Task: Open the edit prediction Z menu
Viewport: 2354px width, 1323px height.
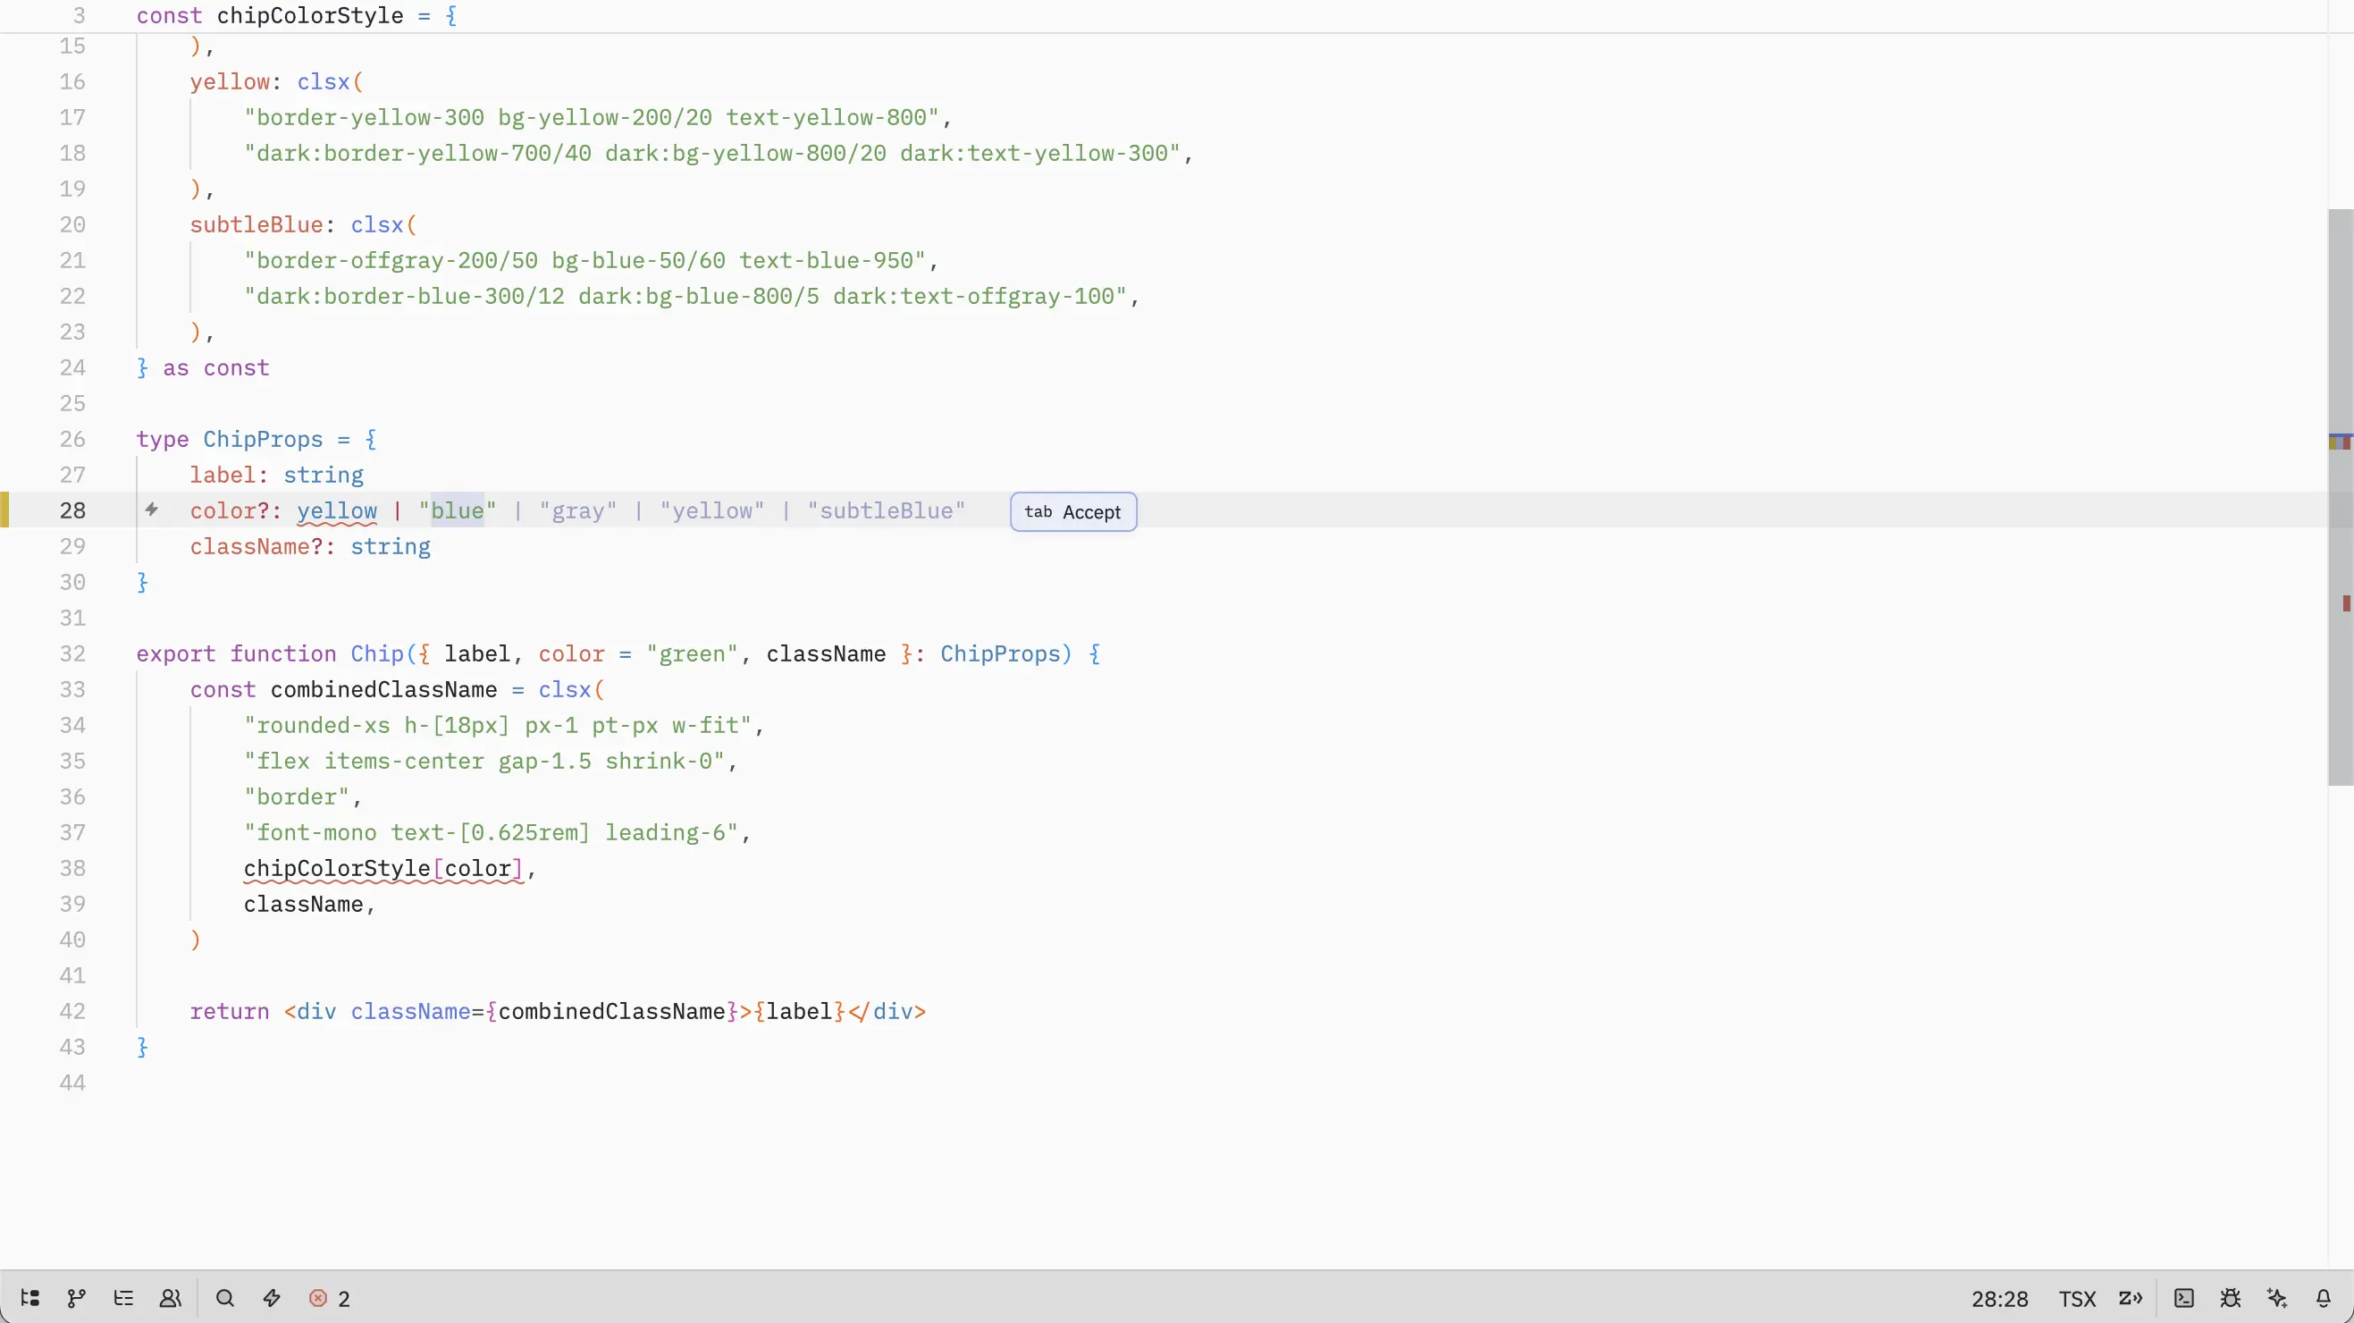Action: [x=2130, y=1298]
